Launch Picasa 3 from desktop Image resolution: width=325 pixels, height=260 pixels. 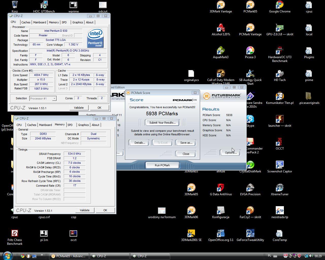click(250, 53)
